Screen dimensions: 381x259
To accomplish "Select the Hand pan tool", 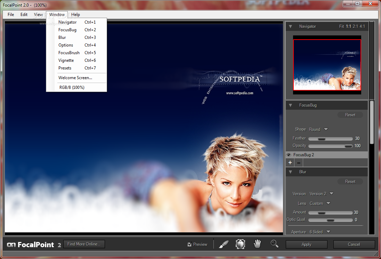I will [257, 244].
